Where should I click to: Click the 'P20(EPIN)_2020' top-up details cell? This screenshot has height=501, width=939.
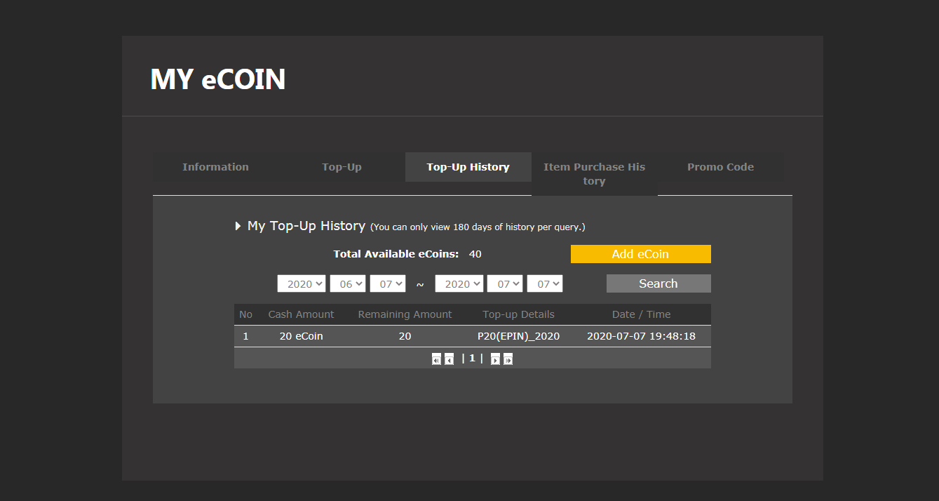click(518, 336)
